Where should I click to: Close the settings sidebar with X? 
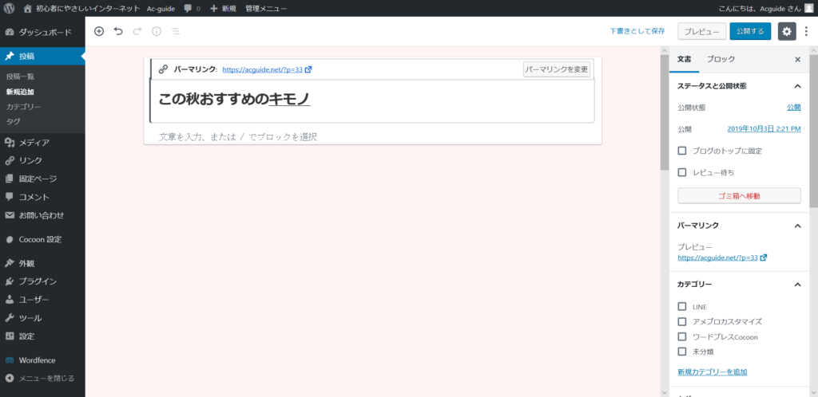point(797,59)
